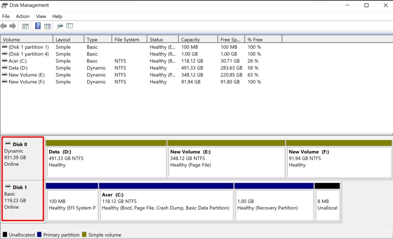The width and height of the screenshot is (393, 239).
Task: Sort by the Layout column header
Action: coord(69,39)
